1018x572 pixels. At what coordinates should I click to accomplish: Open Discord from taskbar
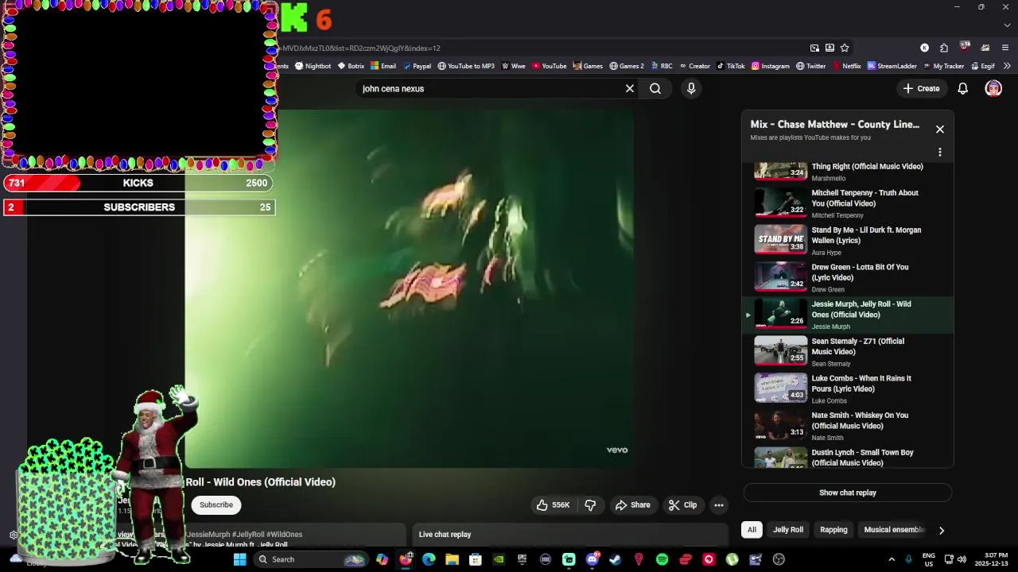pyautogui.click(x=592, y=559)
